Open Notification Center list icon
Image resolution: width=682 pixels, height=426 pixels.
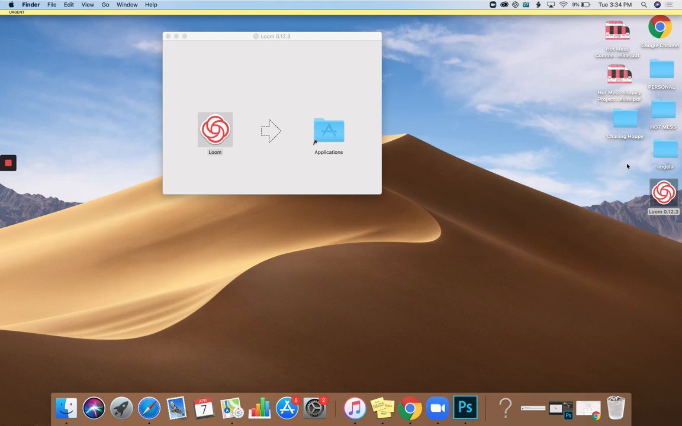[670, 5]
